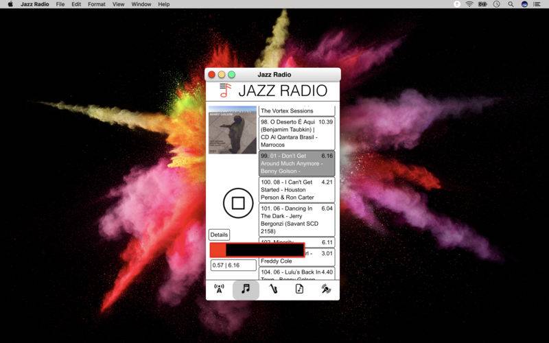Open the Jazz Radio application menu

pos(35,4)
